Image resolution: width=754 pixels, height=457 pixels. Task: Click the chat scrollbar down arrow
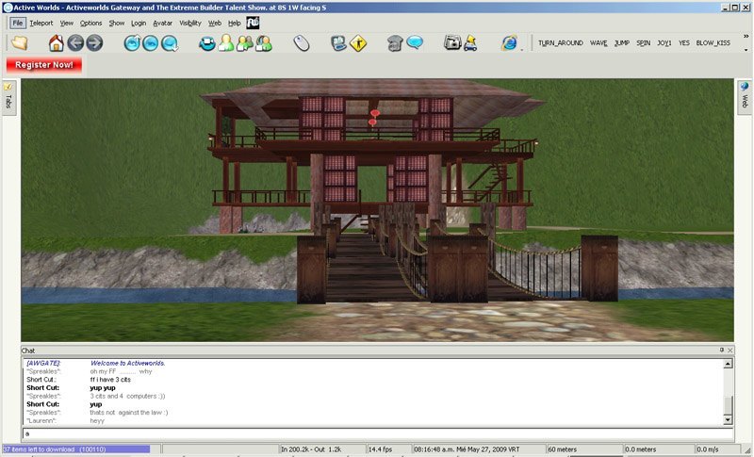click(x=728, y=420)
